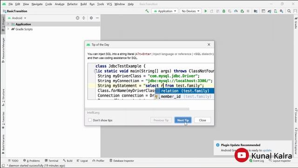Open the Favorites side tool window

tap(3, 120)
